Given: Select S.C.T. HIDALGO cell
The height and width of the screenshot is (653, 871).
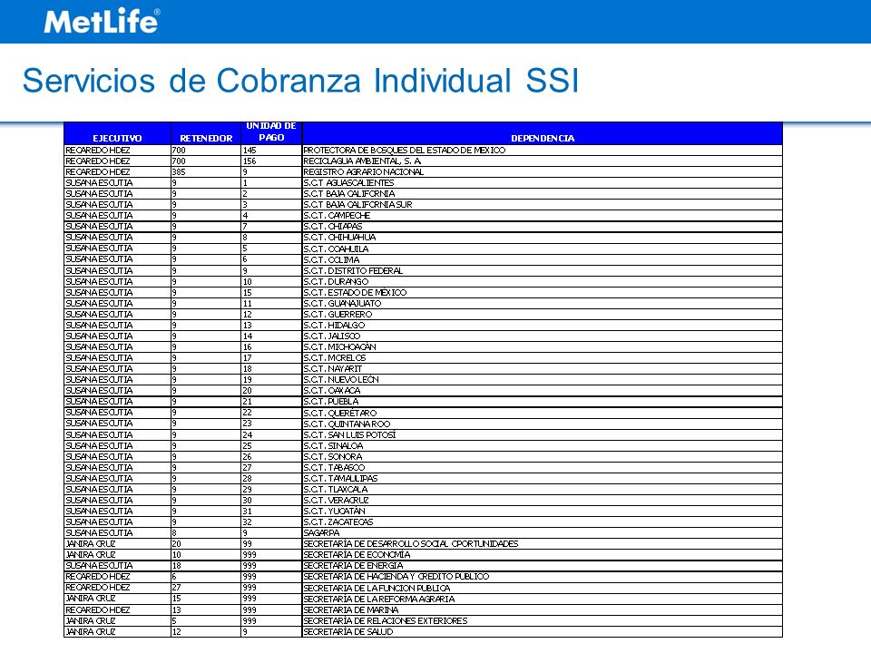Looking at the screenshot, I should click(x=543, y=325).
